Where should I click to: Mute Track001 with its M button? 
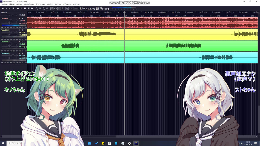coord(20,19)
